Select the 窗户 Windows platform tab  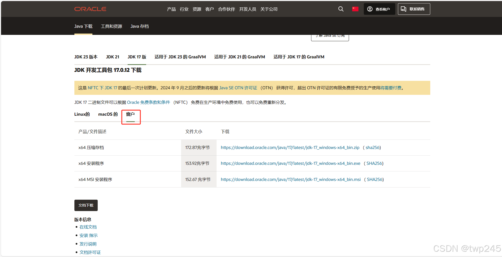coord(130,114)
